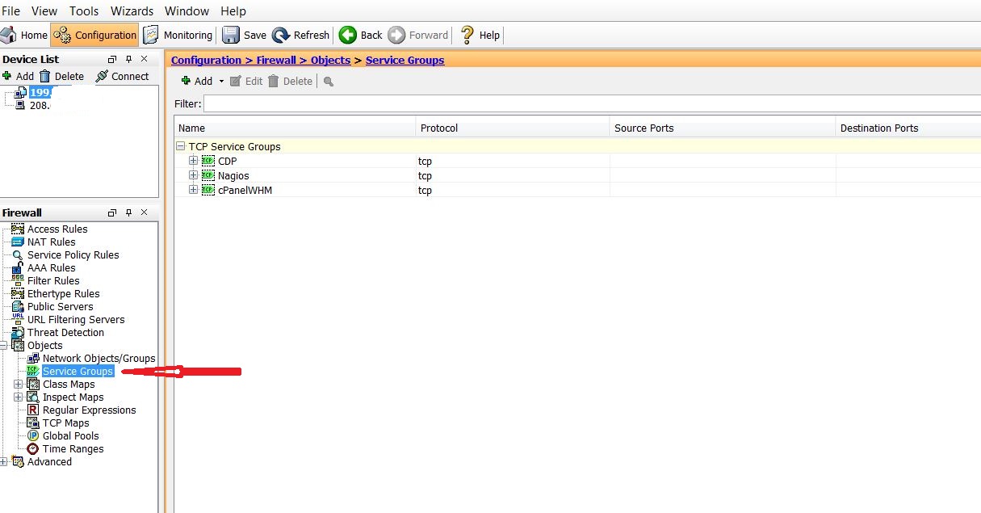Open Service Policy Rules
Screen dimensions: 981x513
point(73,254)
